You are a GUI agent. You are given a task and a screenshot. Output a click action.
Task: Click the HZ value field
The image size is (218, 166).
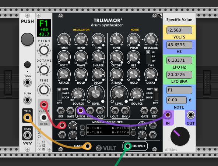pyautogui.click(x=179, y=45)
